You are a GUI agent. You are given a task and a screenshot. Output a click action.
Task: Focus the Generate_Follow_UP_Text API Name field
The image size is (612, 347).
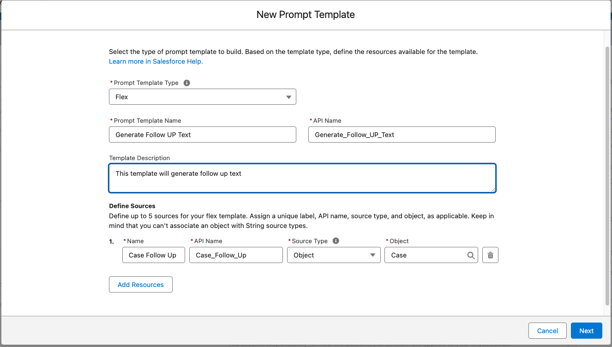402,134
